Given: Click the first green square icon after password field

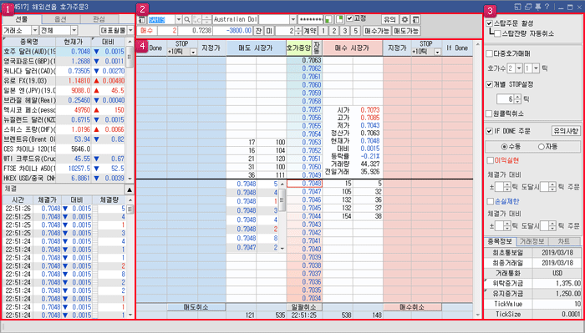Looking at the screenshot, I should pos(328,19).
